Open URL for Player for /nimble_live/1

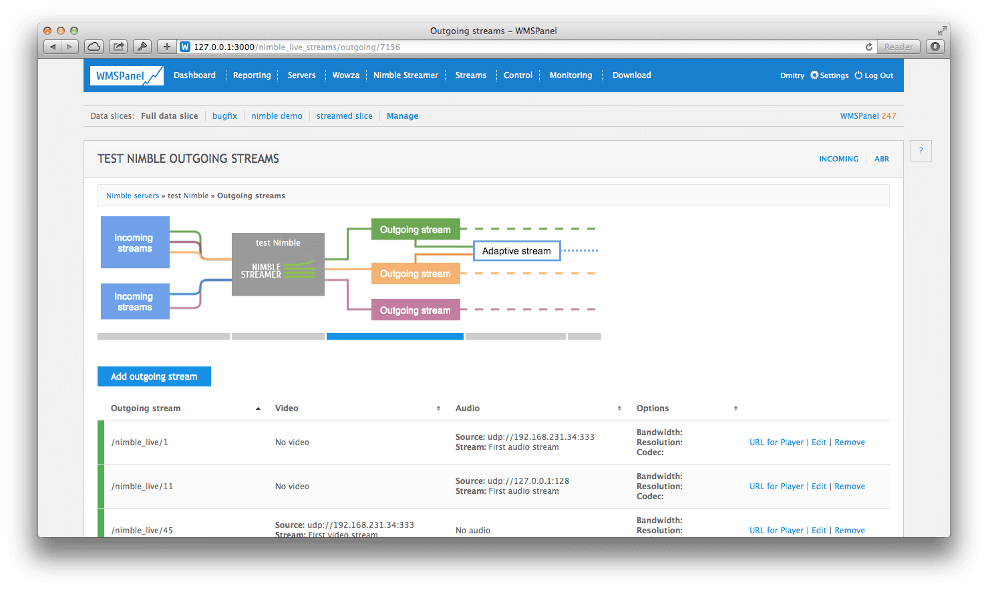tap(776, 442)
